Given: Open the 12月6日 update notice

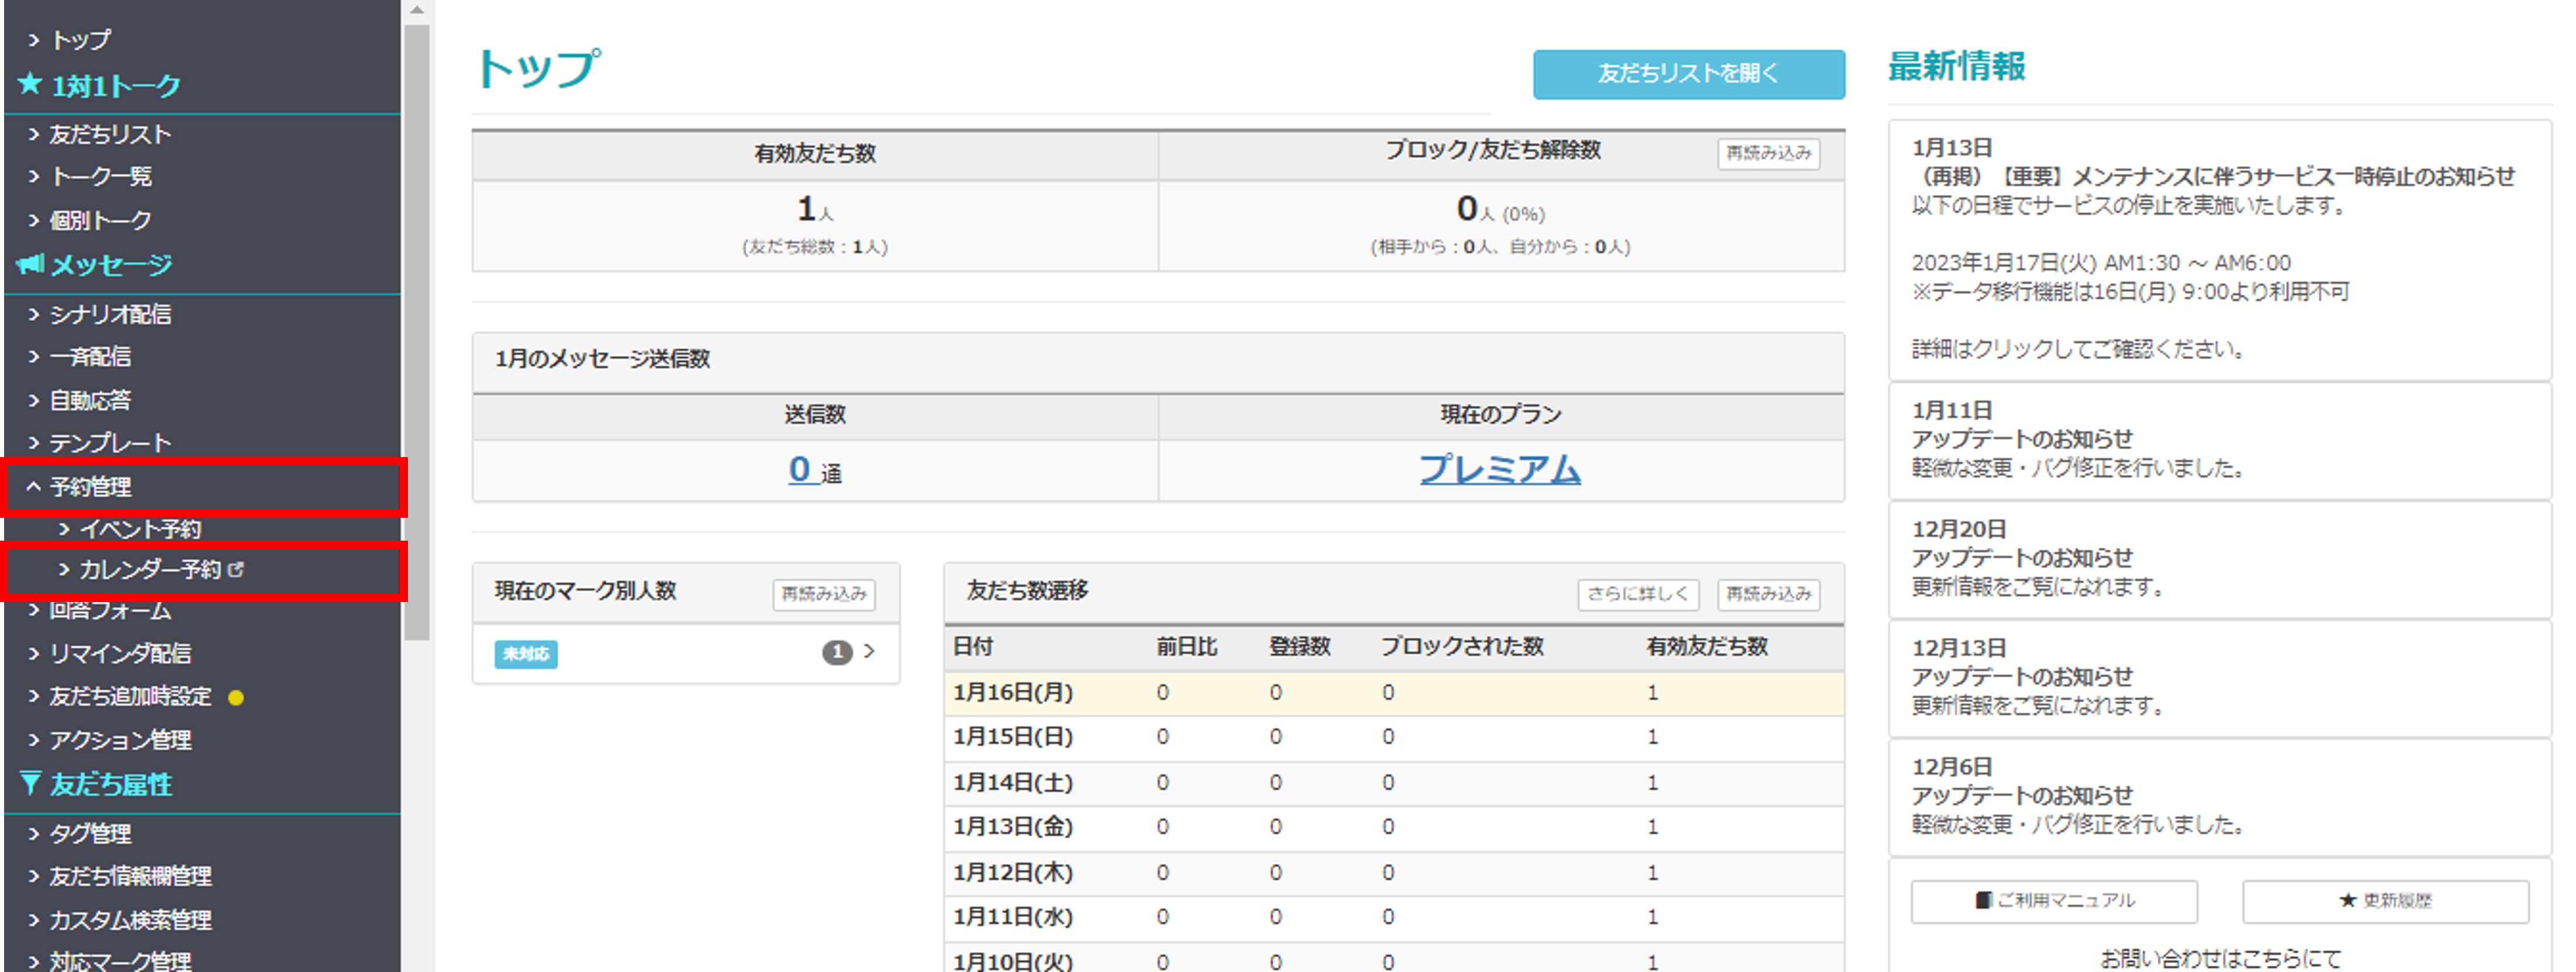Looking at the screenshot, I should tap(2219, 797).
